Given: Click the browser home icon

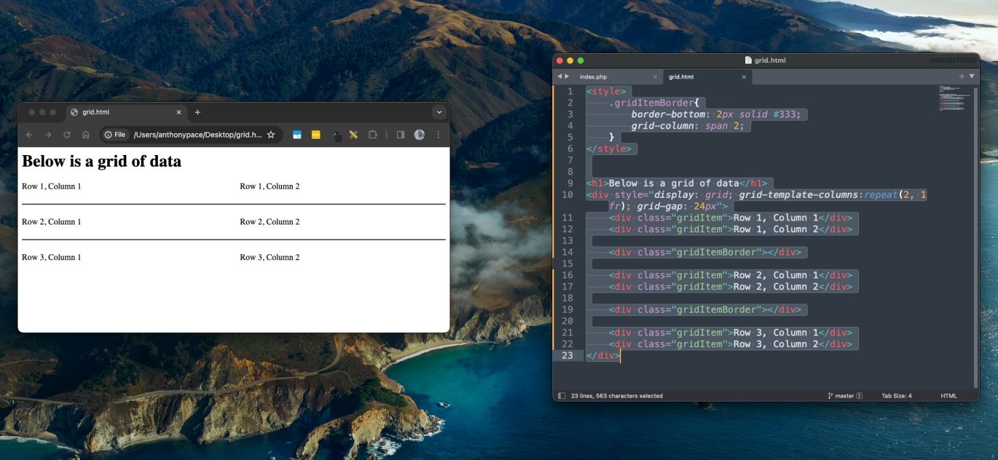Looking at the screenshot, I should (x=85, y=134).
